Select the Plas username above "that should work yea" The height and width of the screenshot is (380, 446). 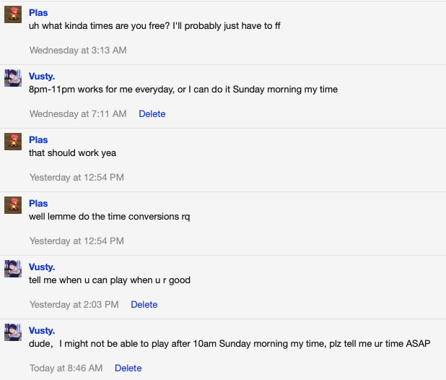38,139
